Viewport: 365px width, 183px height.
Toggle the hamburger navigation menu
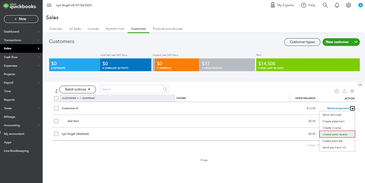(49, 5)
